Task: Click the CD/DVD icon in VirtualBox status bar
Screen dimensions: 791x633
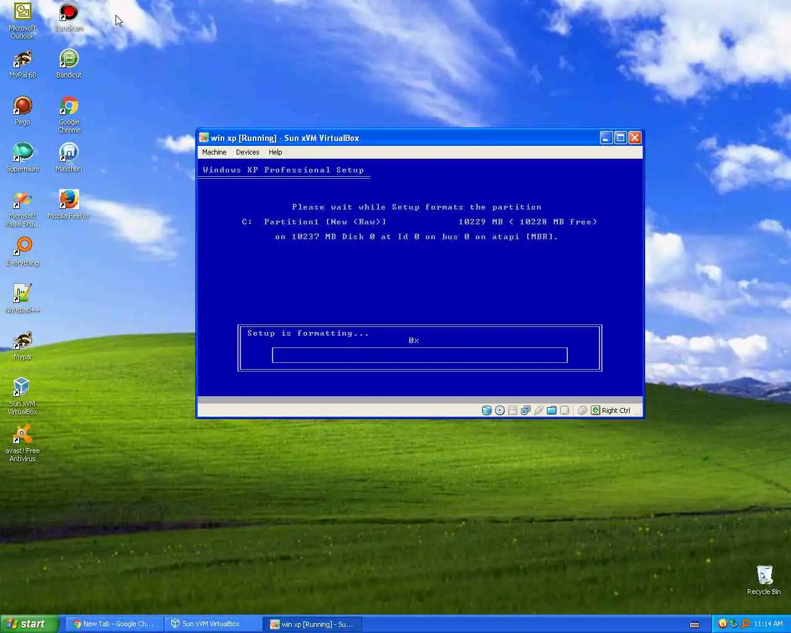Action: 500,410
